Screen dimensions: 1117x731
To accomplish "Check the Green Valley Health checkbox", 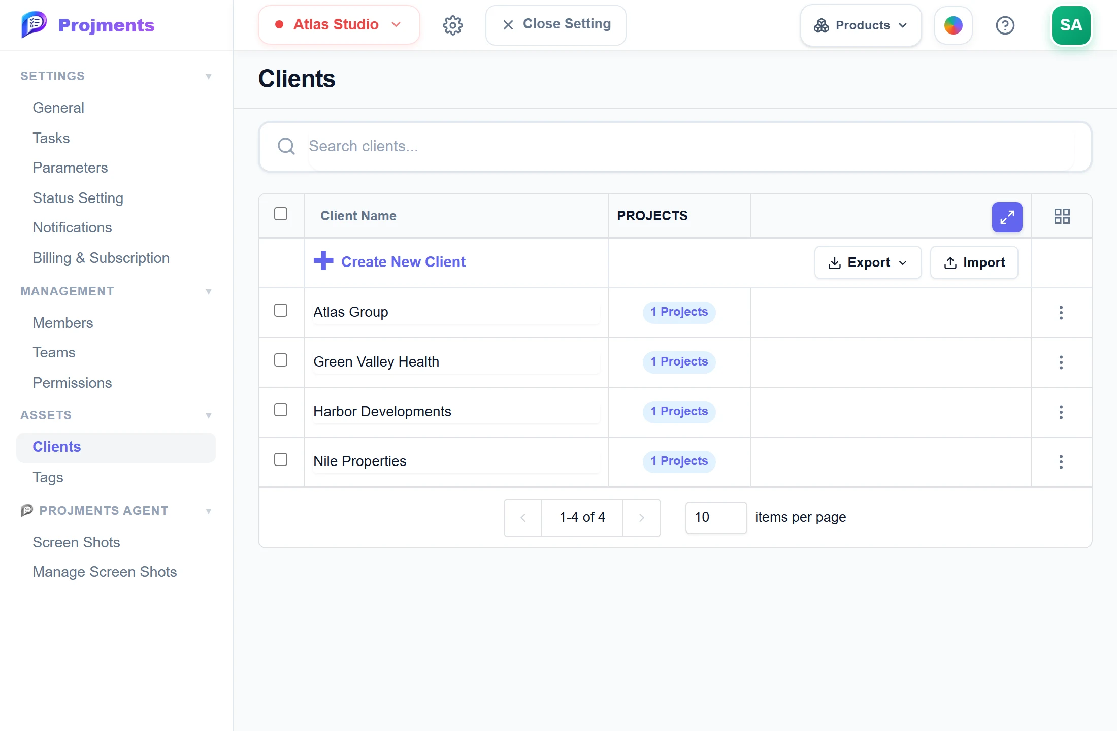I will click(281, 360).
